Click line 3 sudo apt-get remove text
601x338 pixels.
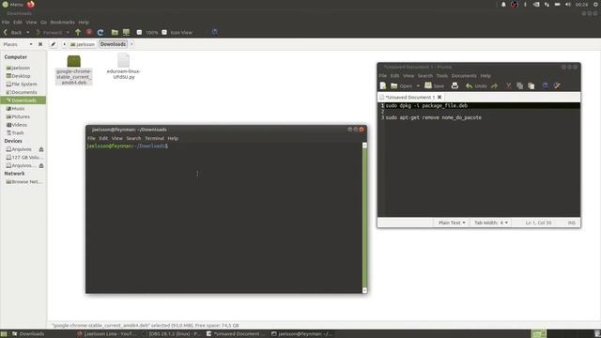pyautogui.click(x=434, y=117)
